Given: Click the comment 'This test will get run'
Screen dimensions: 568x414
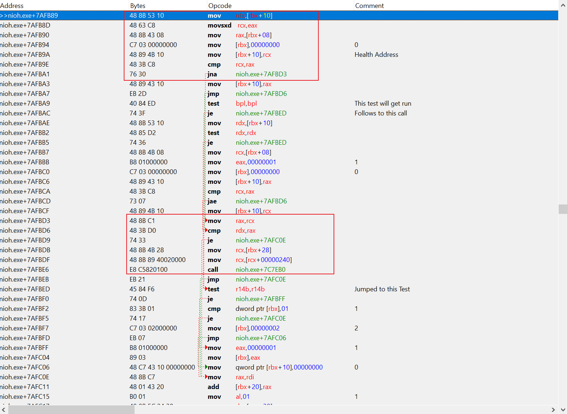Looking at the screenshot, I should coord(383,103).
